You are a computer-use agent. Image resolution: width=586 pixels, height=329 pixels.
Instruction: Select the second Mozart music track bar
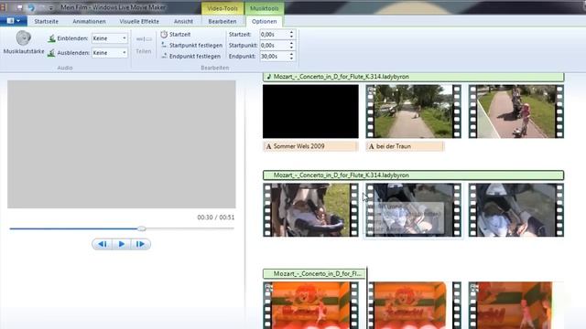coord(413,175)
